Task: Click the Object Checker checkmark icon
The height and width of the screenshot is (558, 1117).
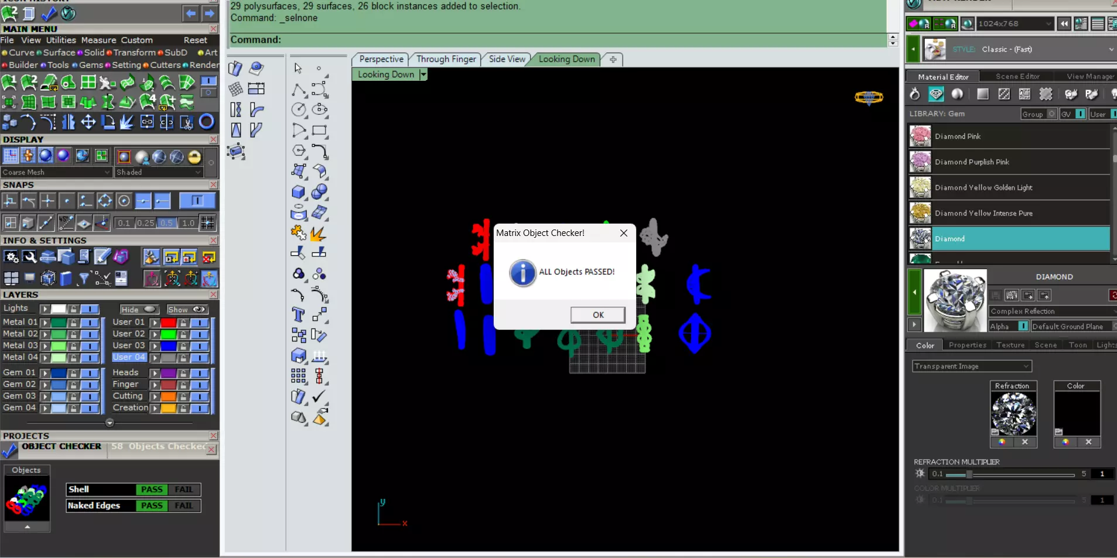Action: point(10,450)
